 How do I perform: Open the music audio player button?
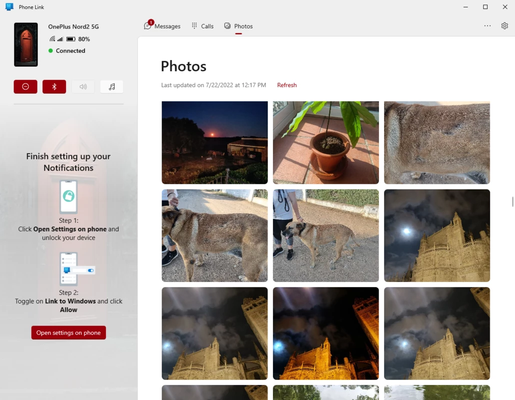click(111, 86)
